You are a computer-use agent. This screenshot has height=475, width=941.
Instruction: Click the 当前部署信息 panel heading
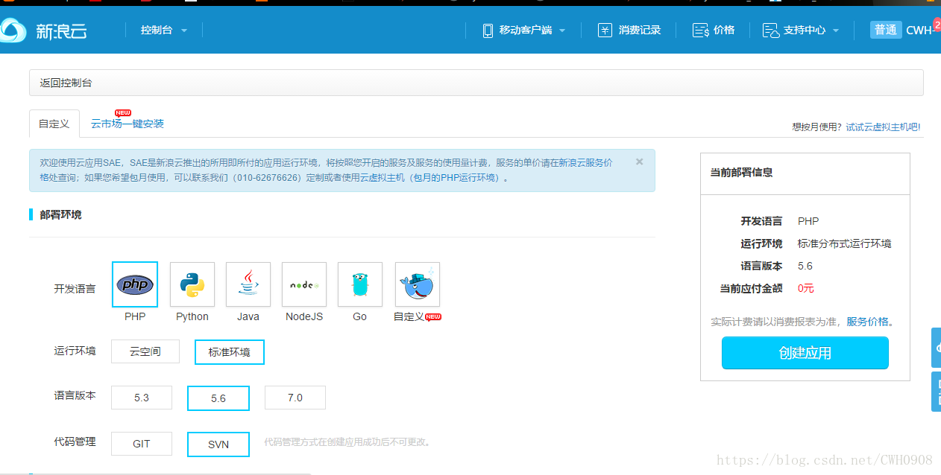point(742,172)
